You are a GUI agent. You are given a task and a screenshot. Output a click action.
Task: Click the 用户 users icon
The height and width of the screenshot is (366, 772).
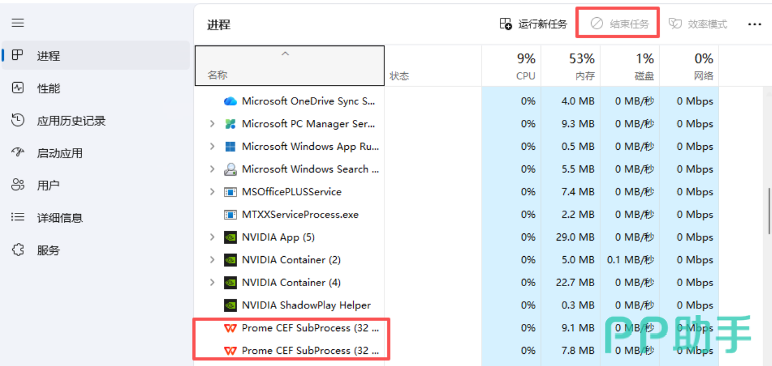click(x=18, y=185)
